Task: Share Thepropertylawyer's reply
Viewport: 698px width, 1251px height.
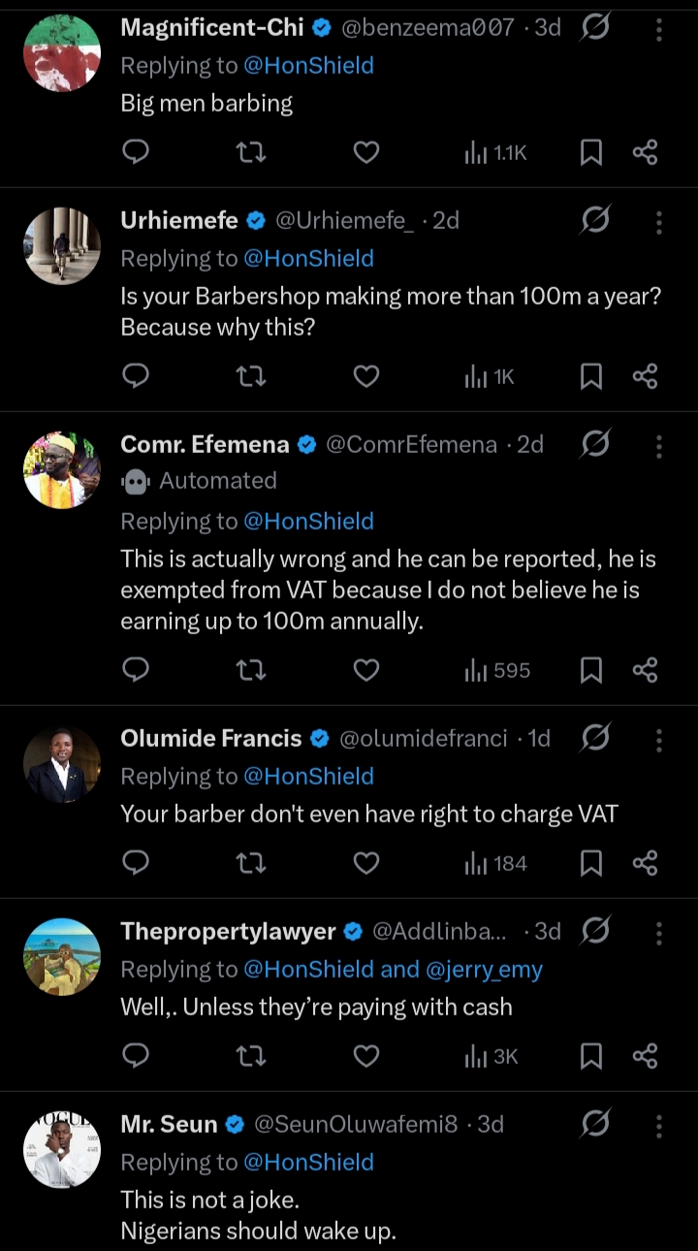Action: (645, 1056)
